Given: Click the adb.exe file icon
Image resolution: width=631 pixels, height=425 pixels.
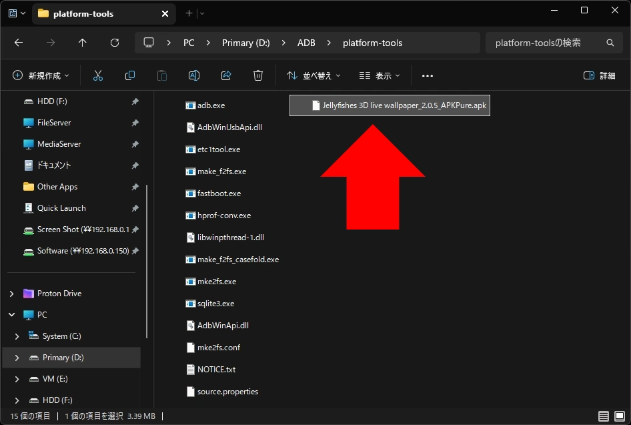Looking at the screenshot, I should point(190,105).
